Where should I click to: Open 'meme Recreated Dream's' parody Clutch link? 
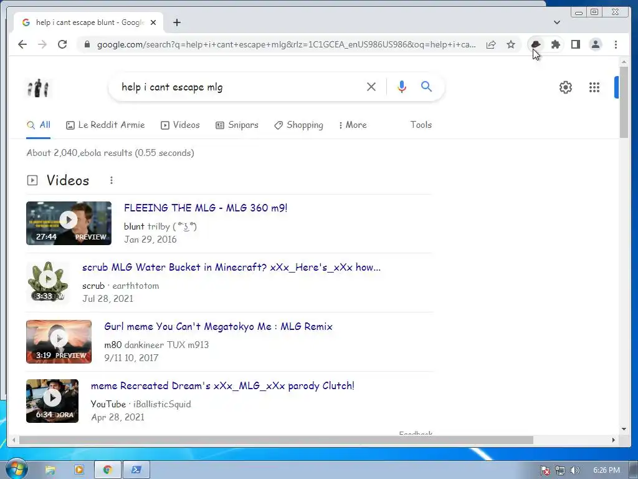(222, 385)
